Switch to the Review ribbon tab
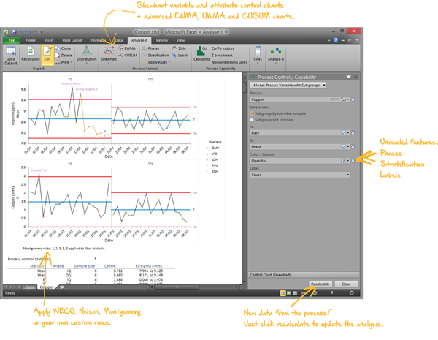438x340 pixels. (162, 40)
